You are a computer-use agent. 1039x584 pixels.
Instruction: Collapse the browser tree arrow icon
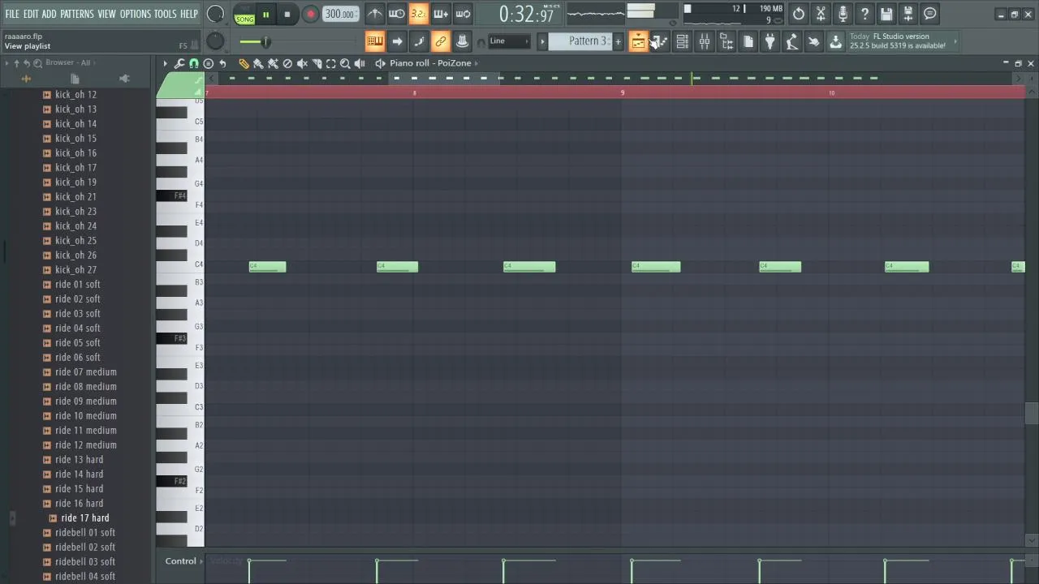(6, 62)
